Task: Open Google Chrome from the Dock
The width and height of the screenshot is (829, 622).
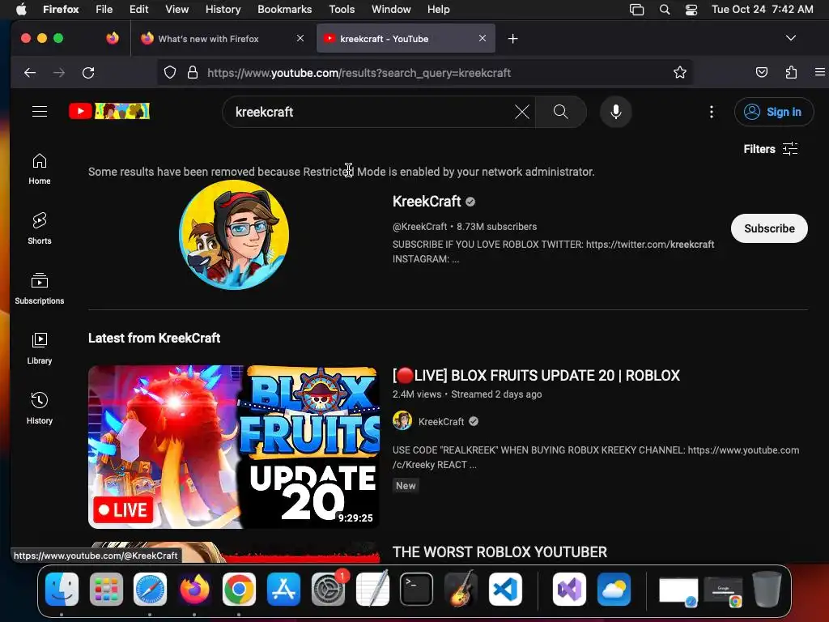Action: pyautogui.click(x=239, y=589)
